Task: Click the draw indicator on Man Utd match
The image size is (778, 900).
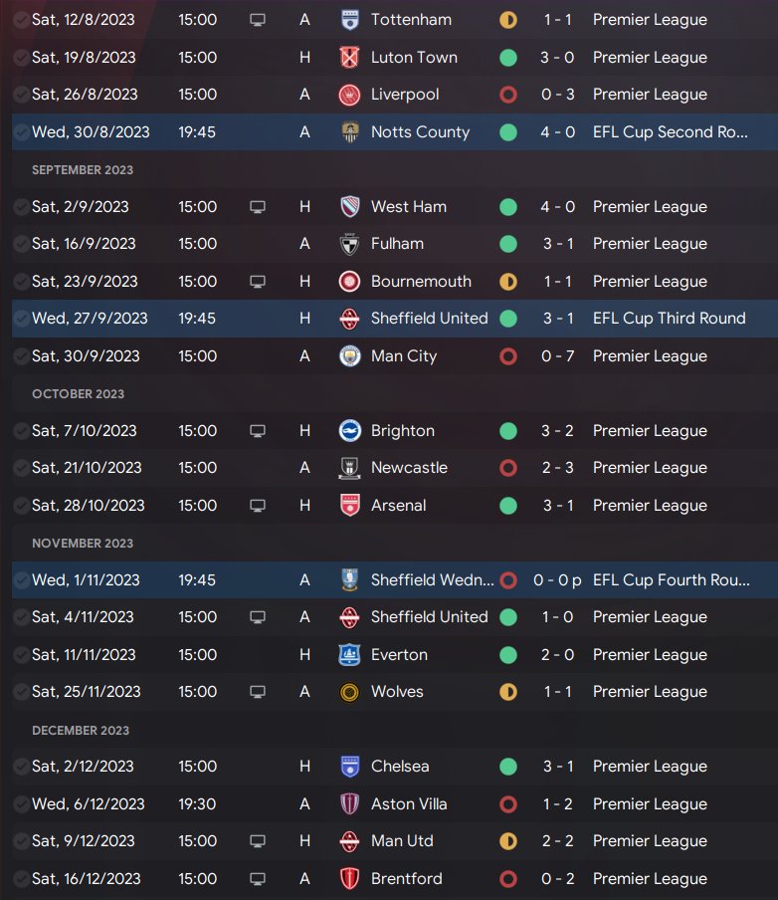Action: [x=508, y=841]
